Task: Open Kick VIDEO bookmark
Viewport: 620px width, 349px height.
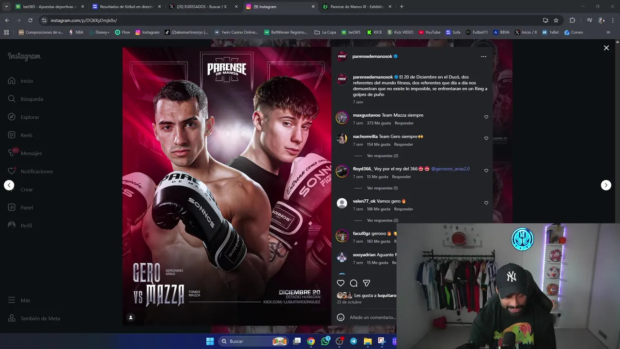Action: coord(400,32)
